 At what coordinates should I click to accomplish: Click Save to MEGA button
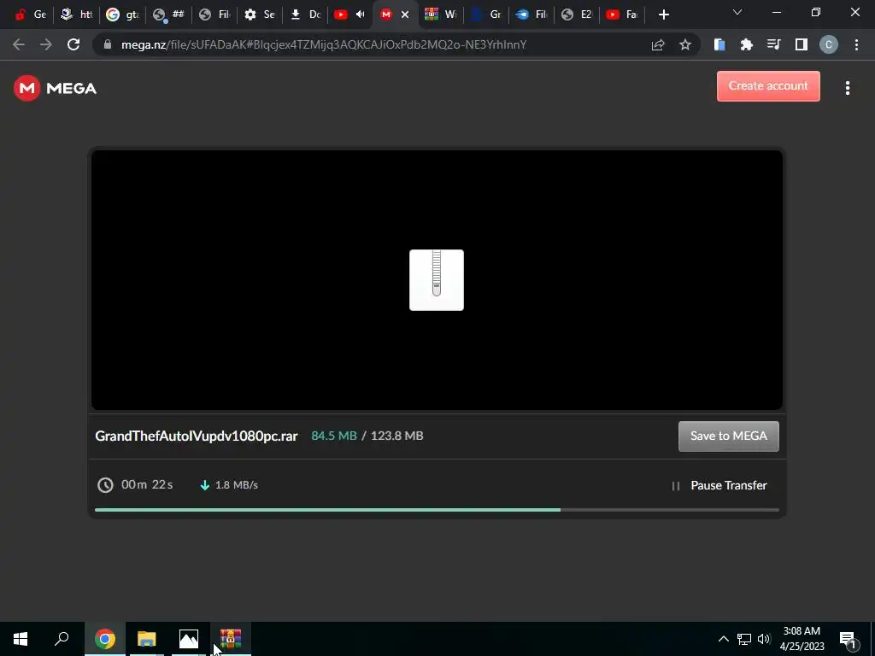(x=728, y=436)
